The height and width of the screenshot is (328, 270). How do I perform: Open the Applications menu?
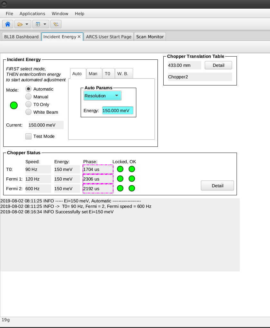click(32, 13)
